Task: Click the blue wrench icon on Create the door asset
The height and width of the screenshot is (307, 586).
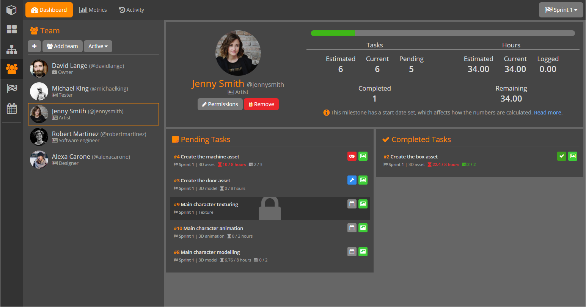Action: 352,180
